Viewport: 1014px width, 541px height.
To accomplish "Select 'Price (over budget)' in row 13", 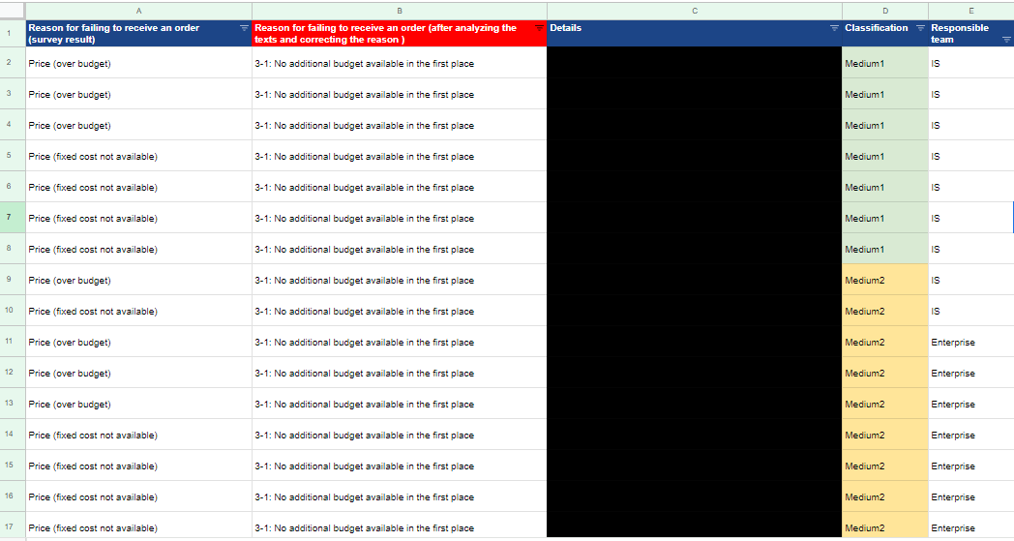I will coord(139,405).
